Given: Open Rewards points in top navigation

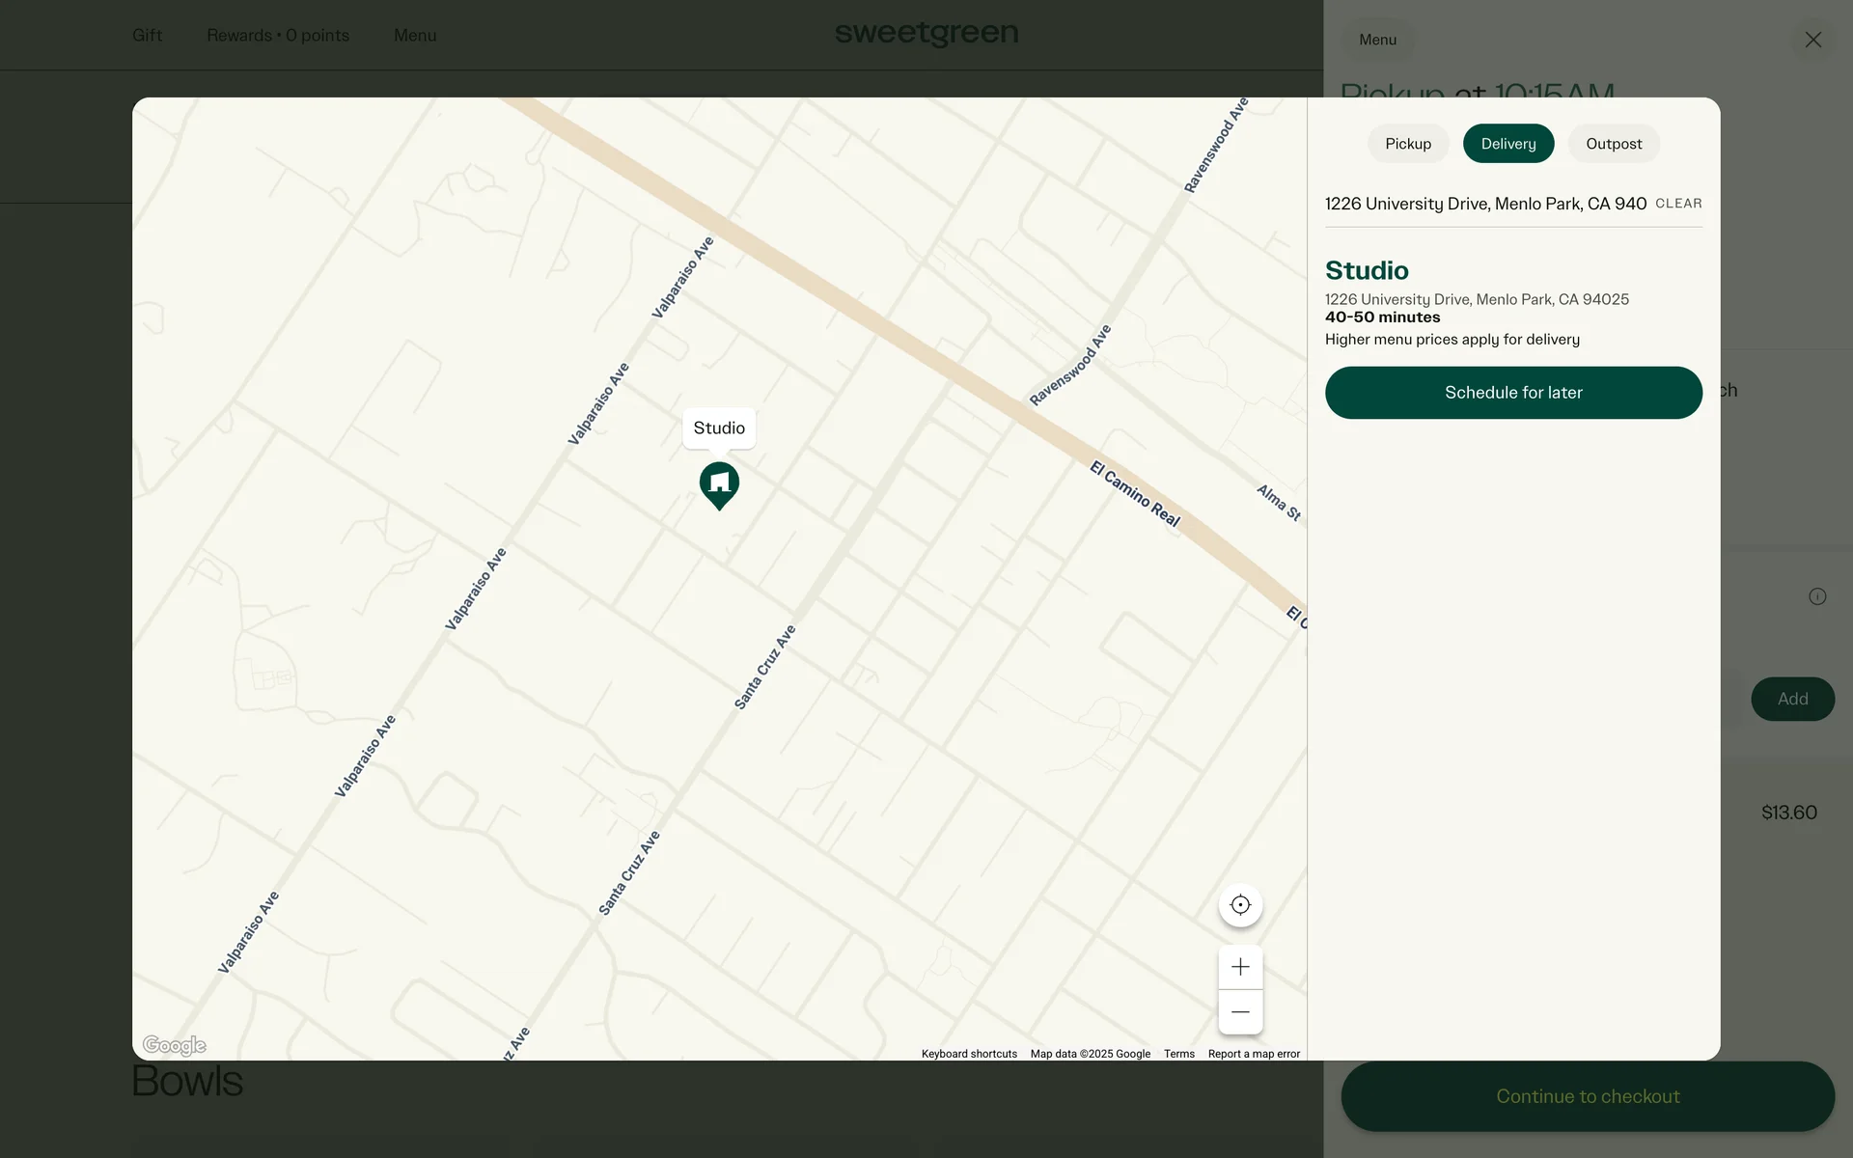Looking at the screenshot, I should pyautogui.click(x=278, y=36).
